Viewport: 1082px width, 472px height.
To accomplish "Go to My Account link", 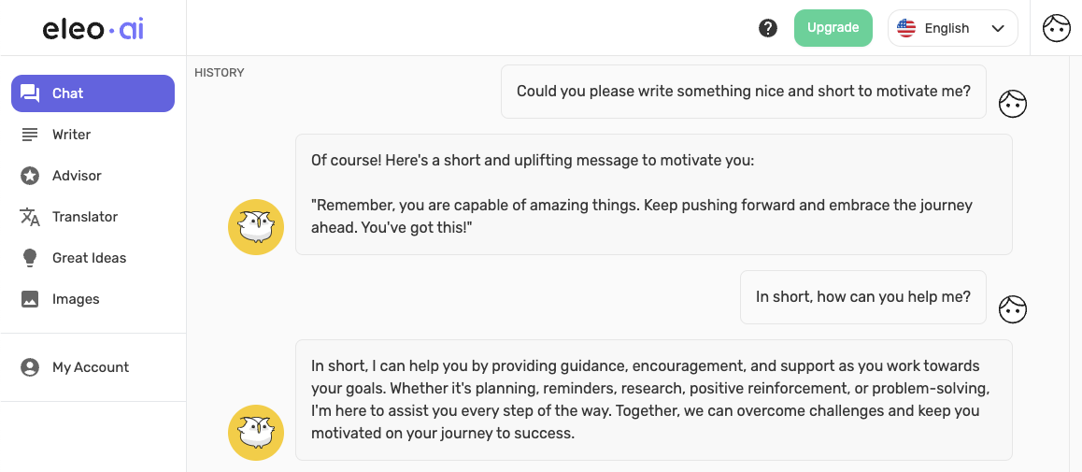I will click(x=91, y=367).
